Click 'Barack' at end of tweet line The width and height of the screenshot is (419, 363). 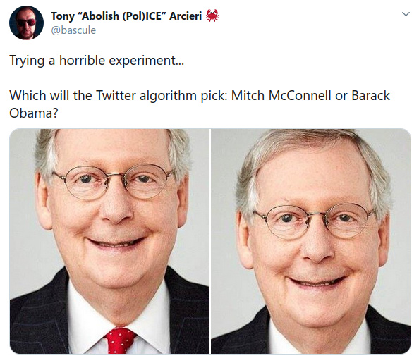(x=370, y=95)
